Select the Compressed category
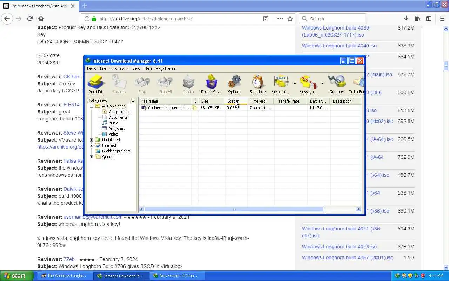This screenshot has width=449, height=281. [119, 112]
